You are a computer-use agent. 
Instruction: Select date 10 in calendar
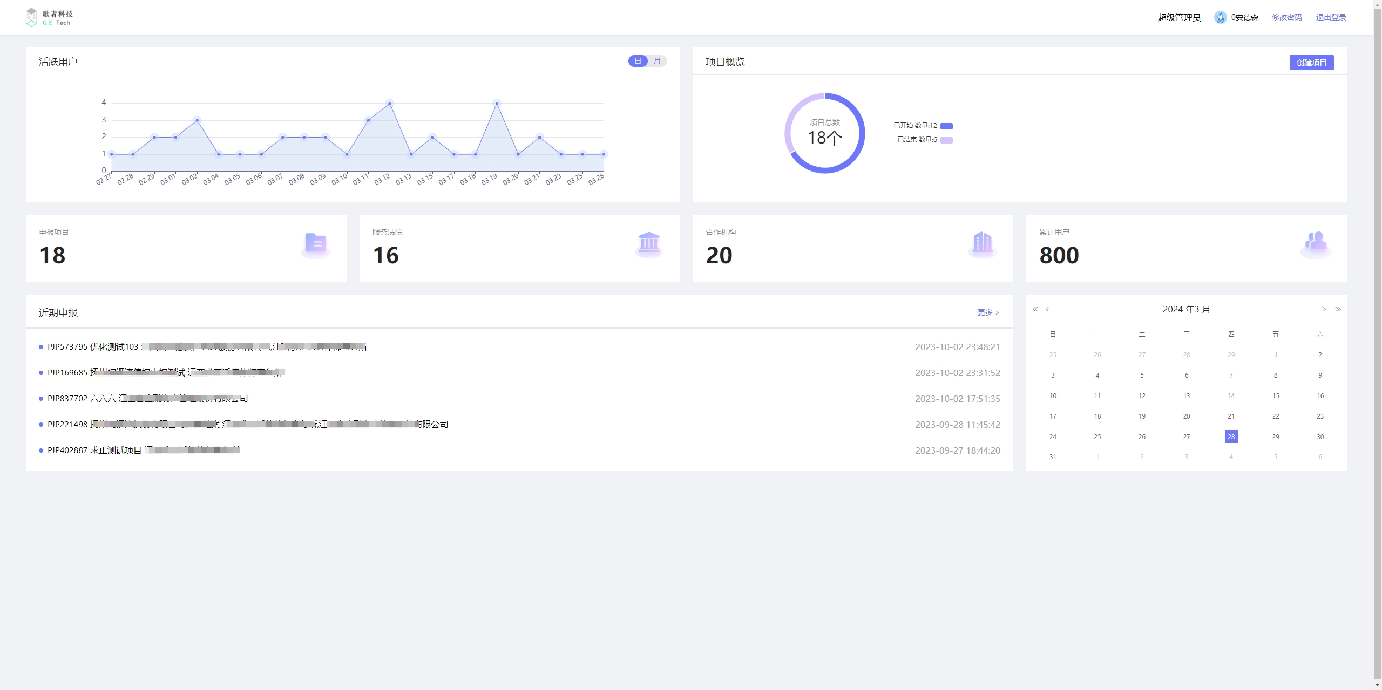[x=1053, y=395]
